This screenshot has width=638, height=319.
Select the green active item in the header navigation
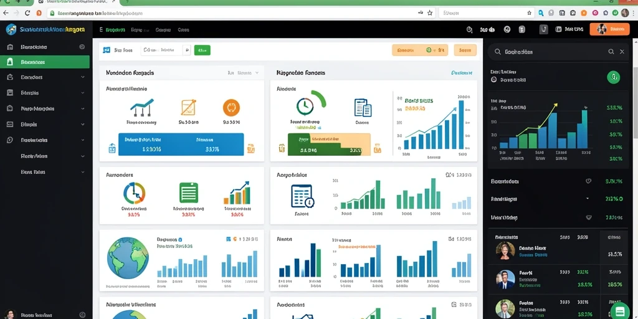(115, 30)
